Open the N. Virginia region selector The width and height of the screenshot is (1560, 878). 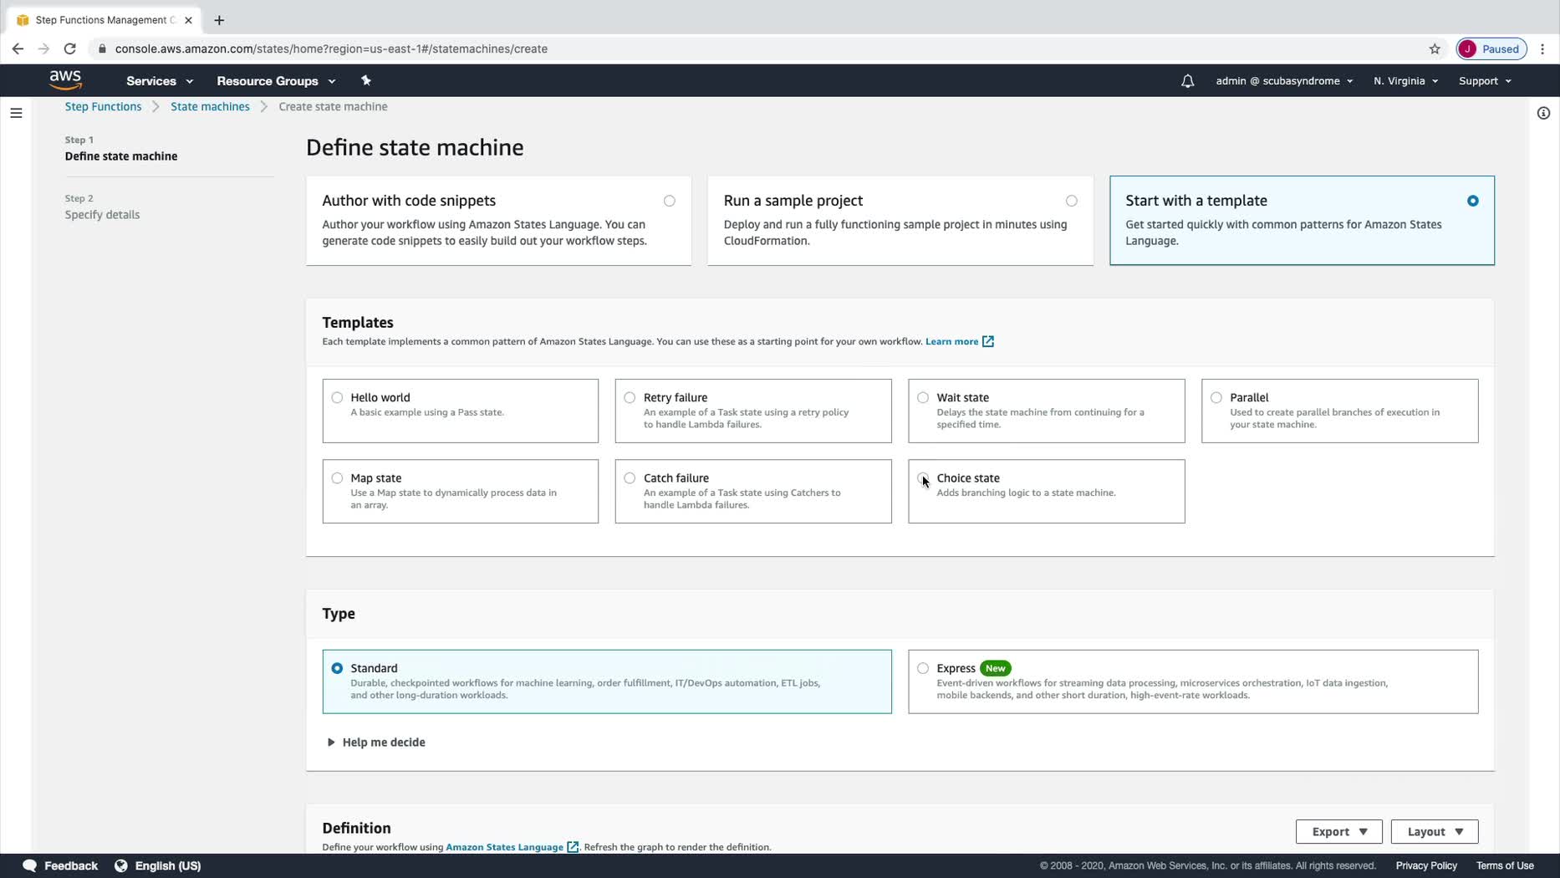(x=1405, y=80)
